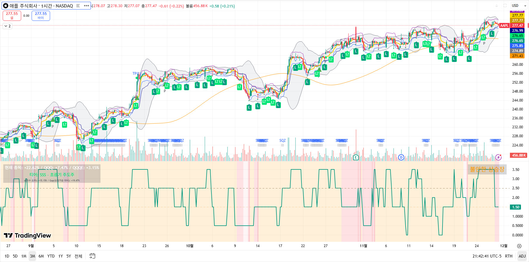Click the price change −0.61 (−0.22%) text
The width and height of the screenshot is (529, 262).
tap(171, 6)
